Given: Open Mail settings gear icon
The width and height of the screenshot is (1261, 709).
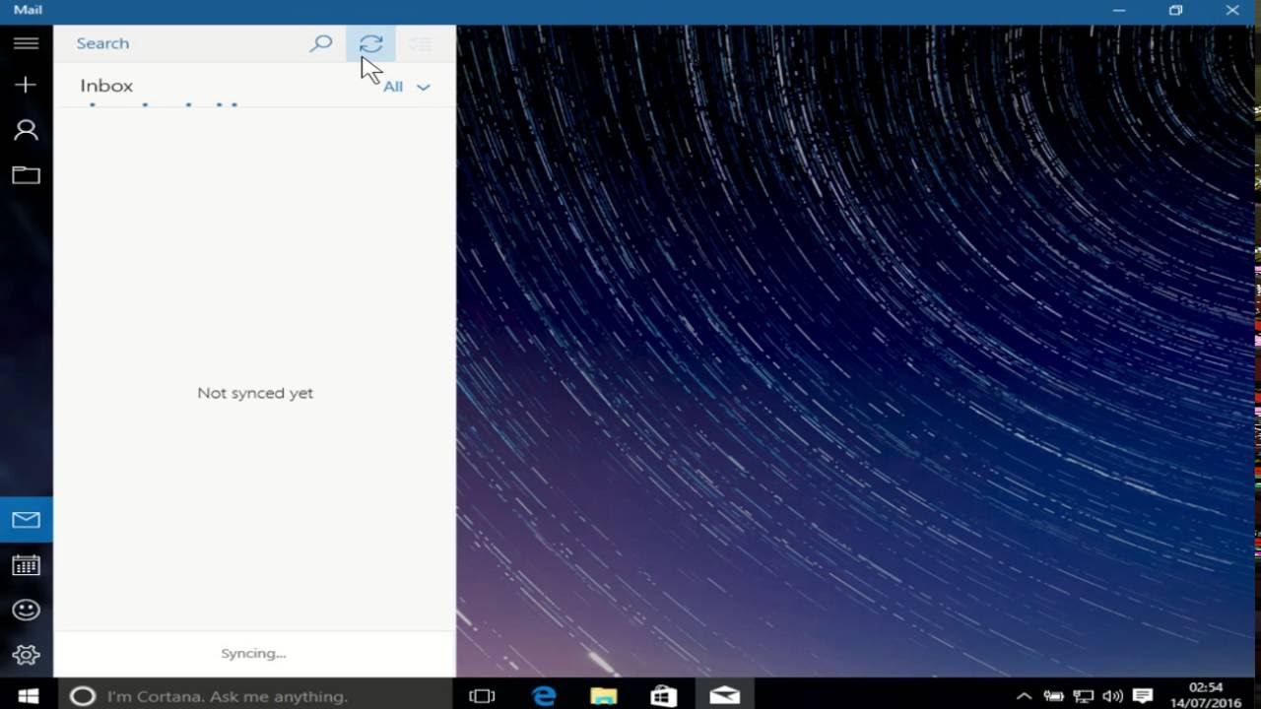Looking at the screenshot, I should point(27,654).
